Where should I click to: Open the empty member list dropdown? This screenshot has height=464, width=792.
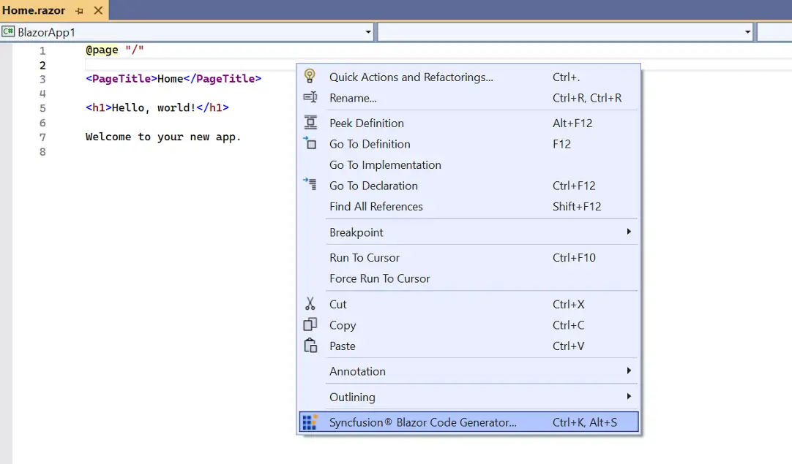pos(746,31)
